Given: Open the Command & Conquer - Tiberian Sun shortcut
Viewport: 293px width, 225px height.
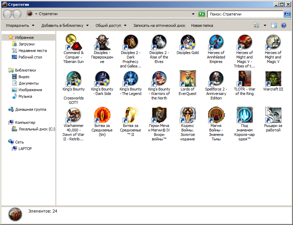Looking at the screenshot, I should coord(74,42).
